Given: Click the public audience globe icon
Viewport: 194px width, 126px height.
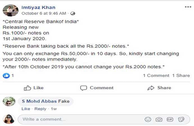Looking at the screenshot, I should click(73, 13).
